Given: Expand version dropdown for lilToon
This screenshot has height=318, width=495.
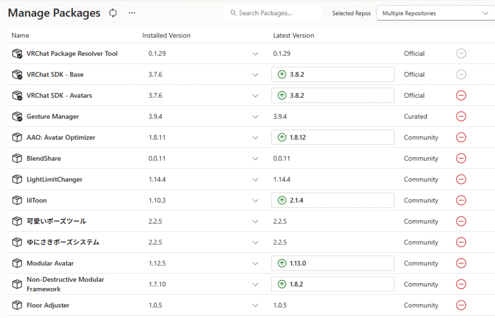Looking at the screenshot, I should click(255, 201).
